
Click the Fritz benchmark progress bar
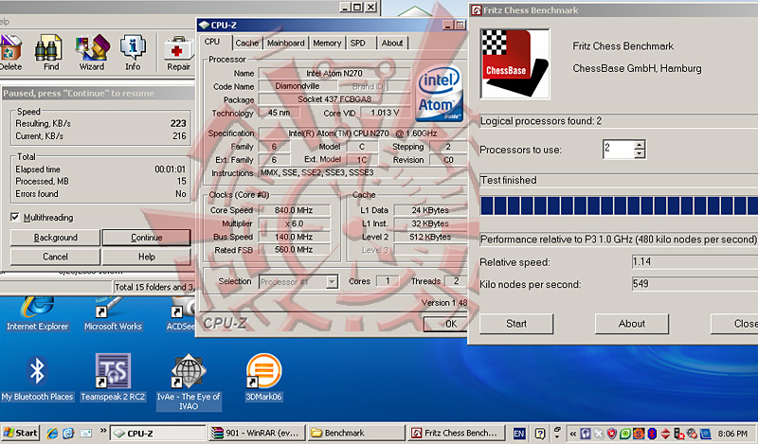619,205
